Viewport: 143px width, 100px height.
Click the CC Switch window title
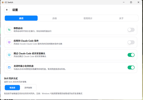9,2
